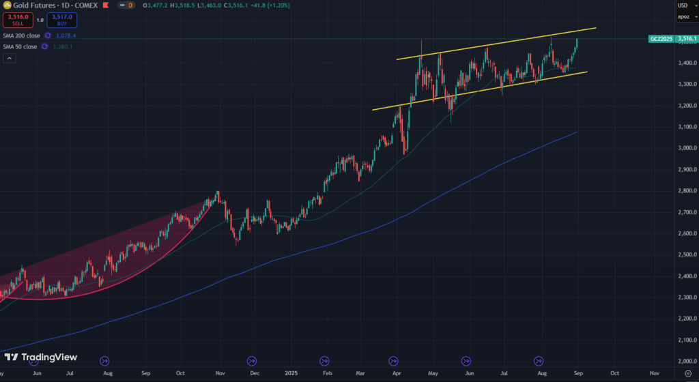Click the 1.0 order quantity field

point(39,20)
